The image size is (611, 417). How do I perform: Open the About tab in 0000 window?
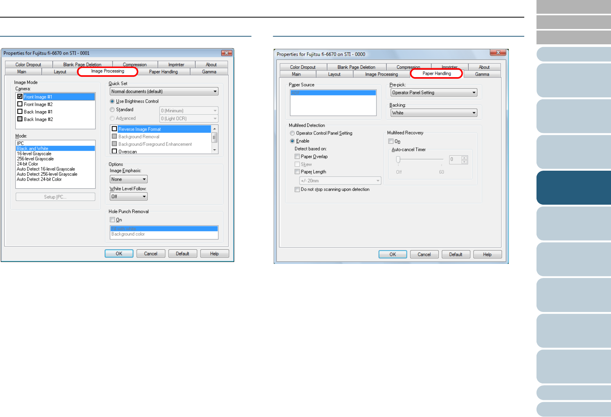tap(484, 67)
